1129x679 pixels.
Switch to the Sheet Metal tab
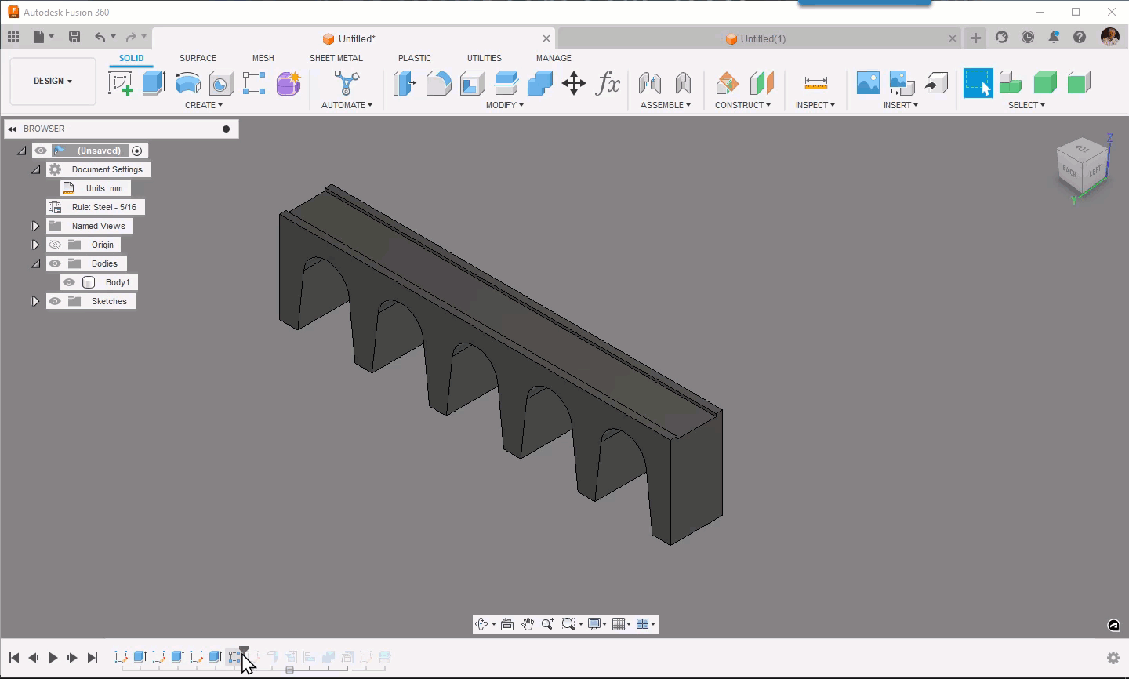click(336, 57)
